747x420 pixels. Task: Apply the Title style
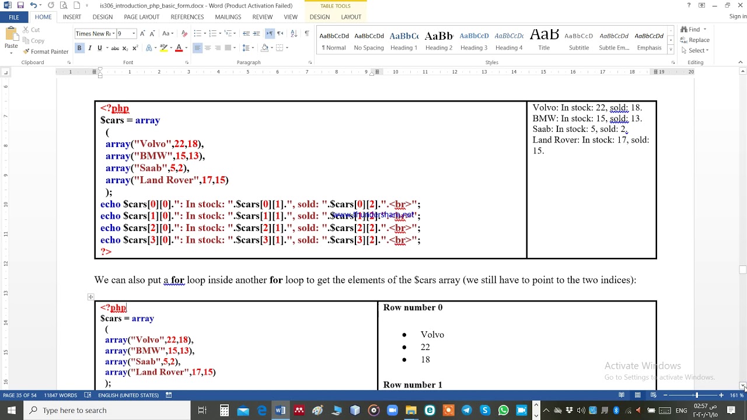tap(544, 41)
